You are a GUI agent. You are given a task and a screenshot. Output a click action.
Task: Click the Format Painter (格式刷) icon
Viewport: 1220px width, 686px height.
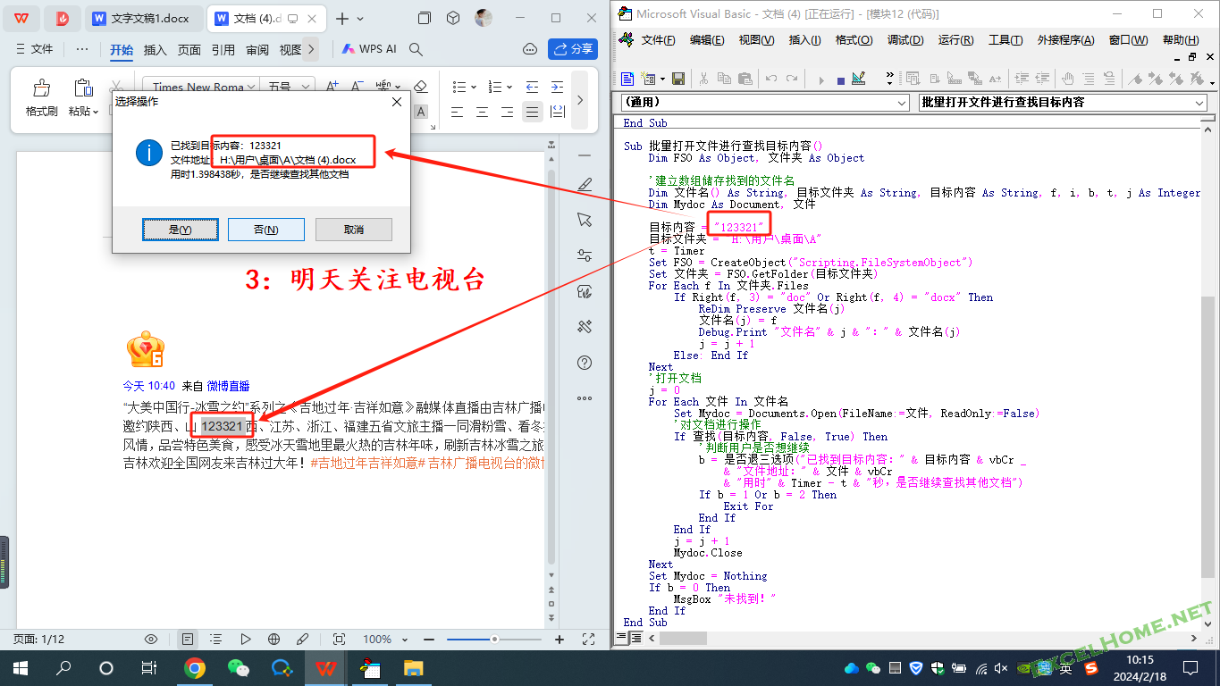(x=41, y=88)
